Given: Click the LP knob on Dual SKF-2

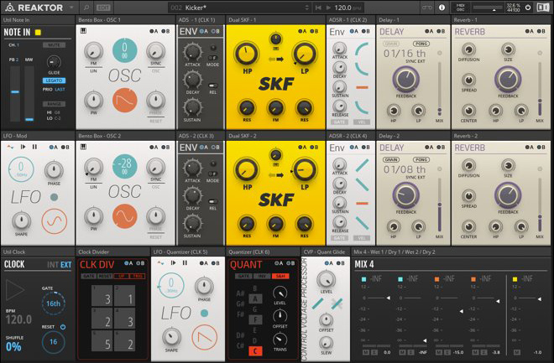Looking at the screenshot, I should point(304,169).
